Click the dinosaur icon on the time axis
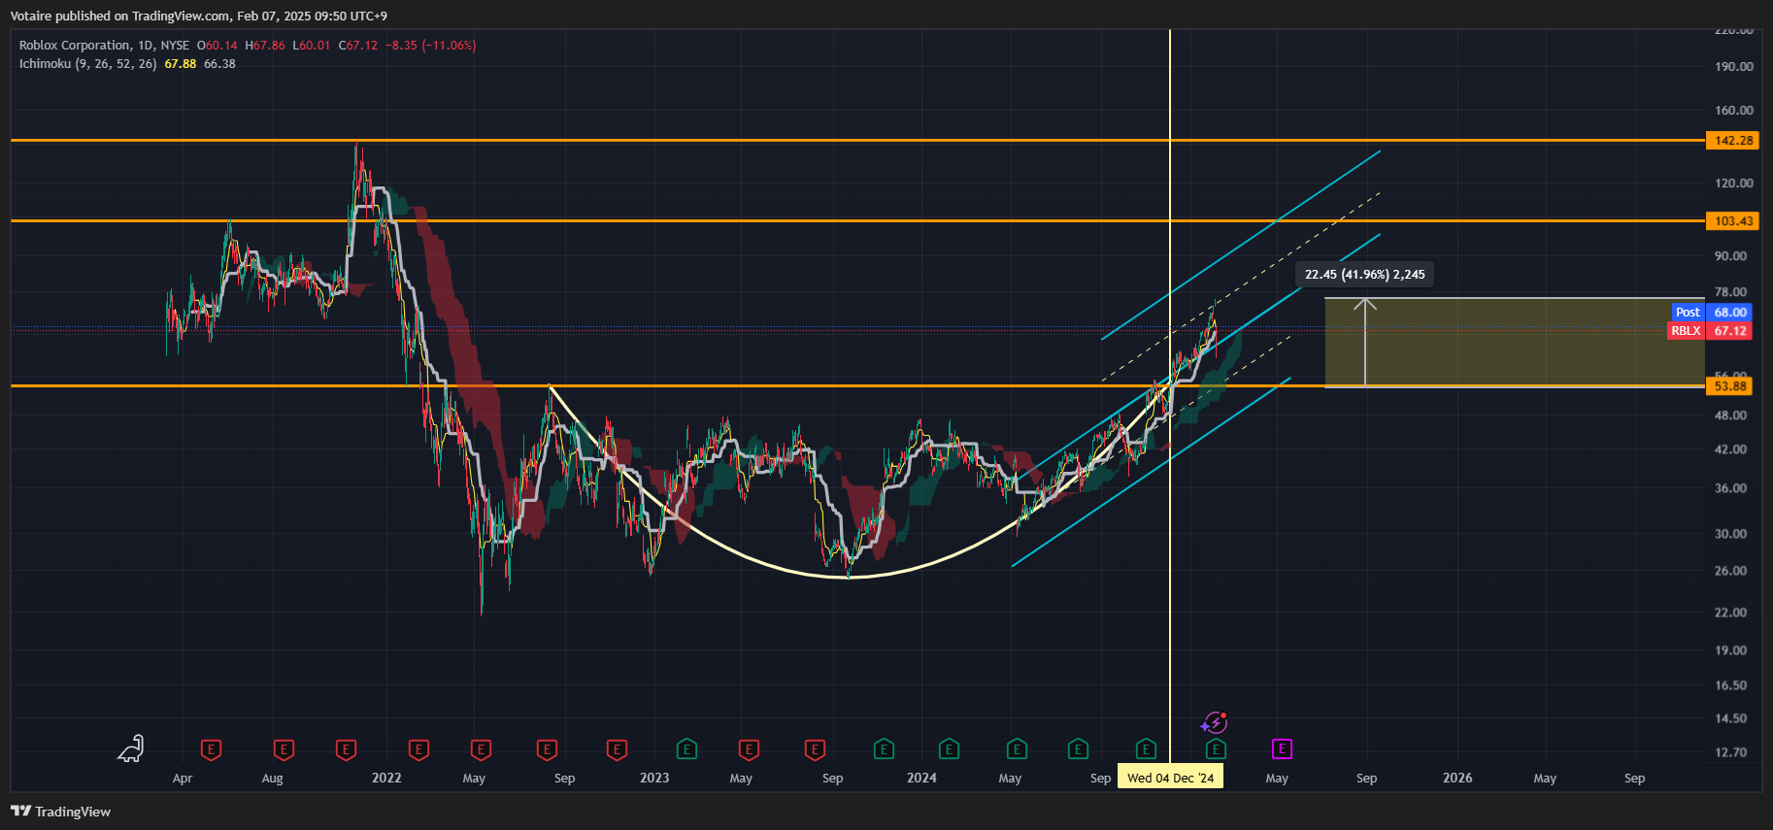The height and width of the screenshot is (830, 1773). click(x=131, y=748)
